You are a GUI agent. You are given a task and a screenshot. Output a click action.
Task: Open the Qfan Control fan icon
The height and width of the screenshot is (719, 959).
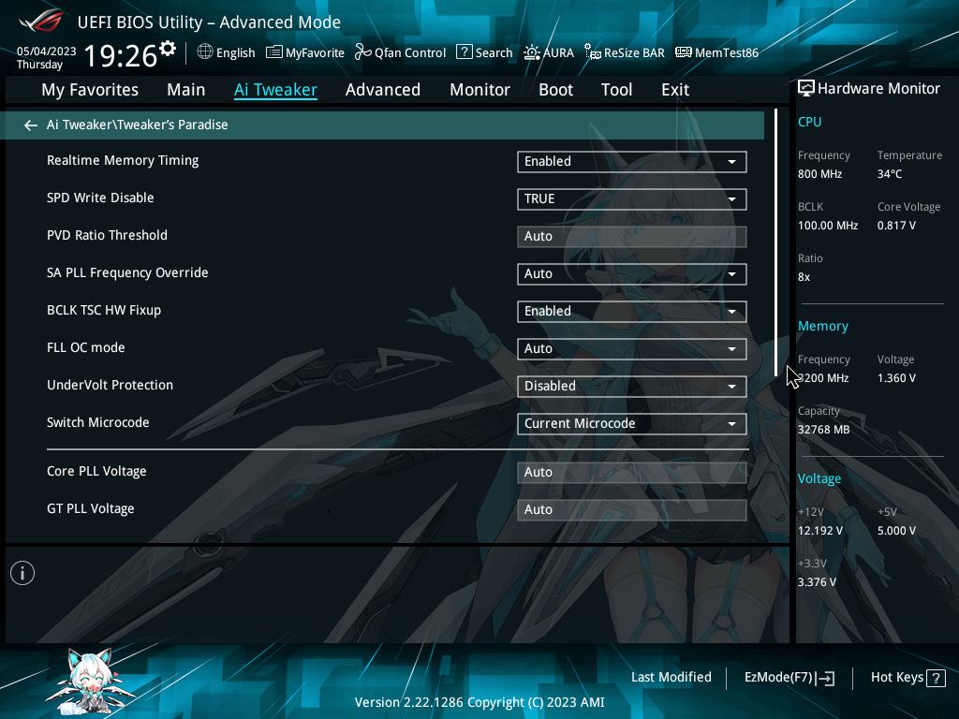pos(363,52)
